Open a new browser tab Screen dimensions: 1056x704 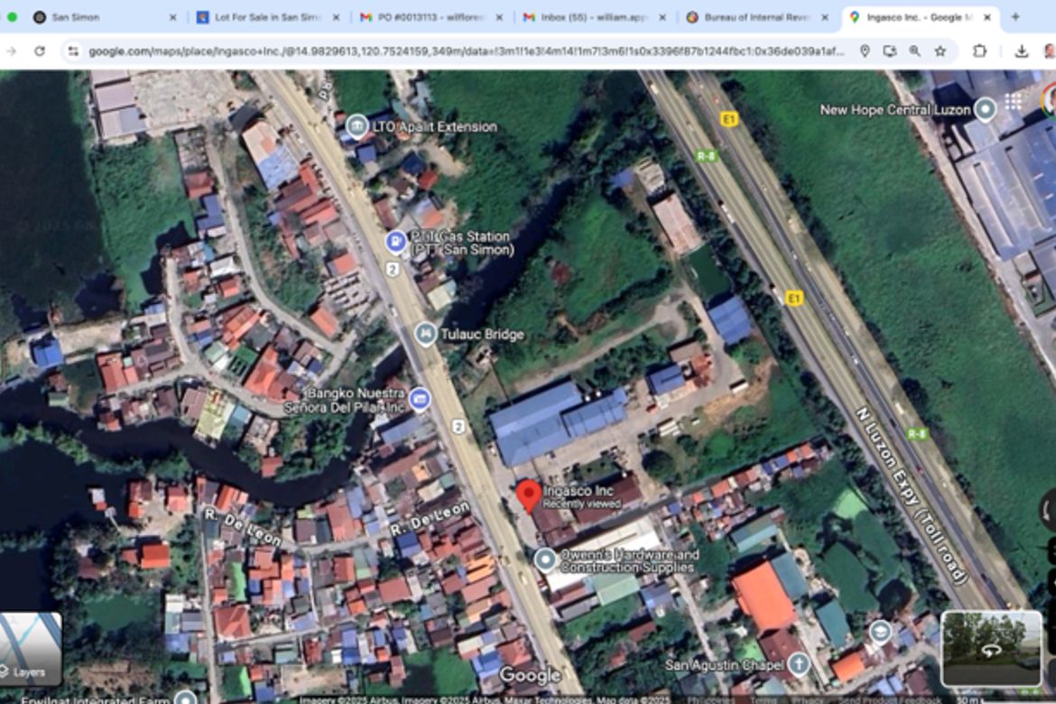coord(1014,17)
